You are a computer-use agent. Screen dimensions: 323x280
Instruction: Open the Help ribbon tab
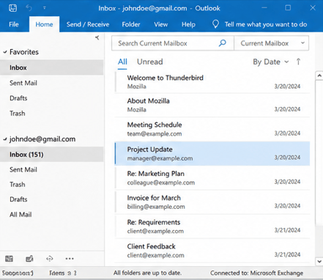188,24
